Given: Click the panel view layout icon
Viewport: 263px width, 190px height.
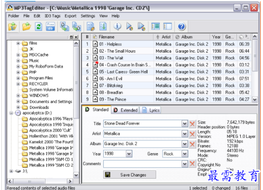Looking at the screenshot, I should pyautogui.click(x=167, y=26).
